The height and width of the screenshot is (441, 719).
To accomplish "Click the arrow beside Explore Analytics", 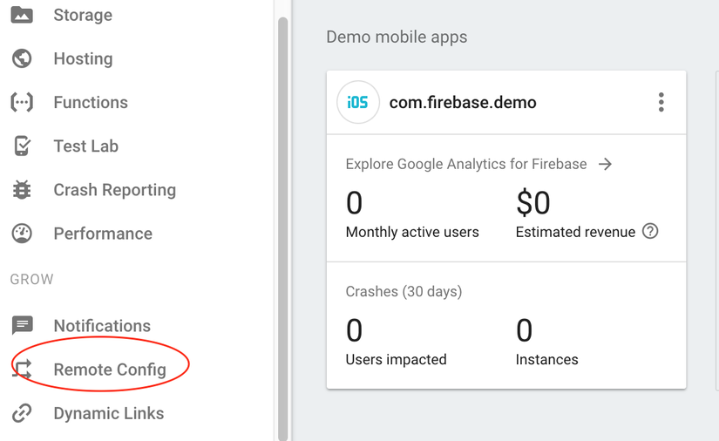I will pyautogui.click(x=606, y=164).
